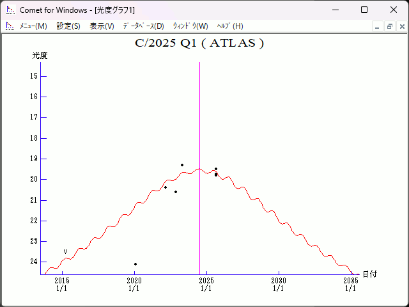Click the C/2025 Q1 (ATLAS) graph title
409x307 pixels.
[199, 43]
